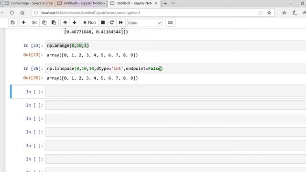Click the site information icon in address bar
Viewport: 306px width, 172px height.
pos(36,13)
